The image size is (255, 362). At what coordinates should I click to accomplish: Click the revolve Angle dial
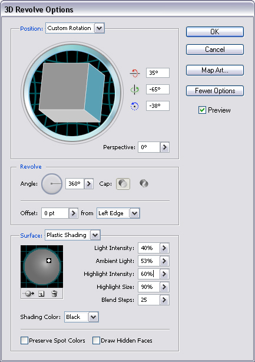point(52,184)
